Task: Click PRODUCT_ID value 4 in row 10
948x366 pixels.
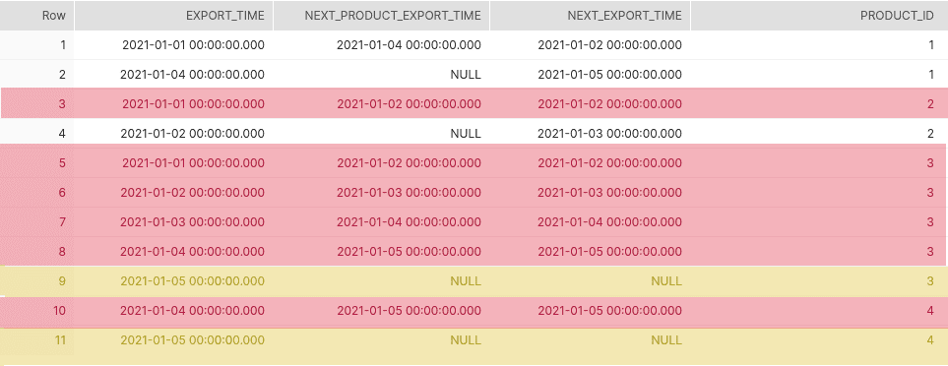Action: coord(930,311)
